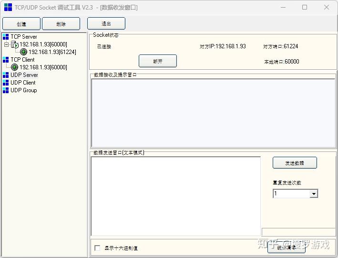Click the 对方IP:192.168.1.93 text

pos(223,46)
